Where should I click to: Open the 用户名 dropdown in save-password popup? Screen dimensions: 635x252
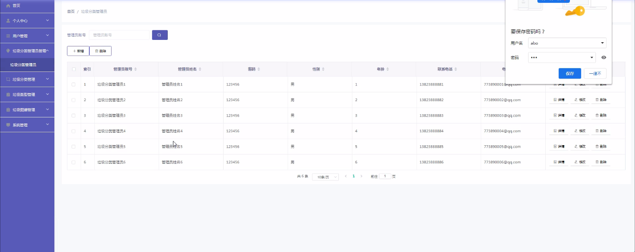(x=602, y=43)
